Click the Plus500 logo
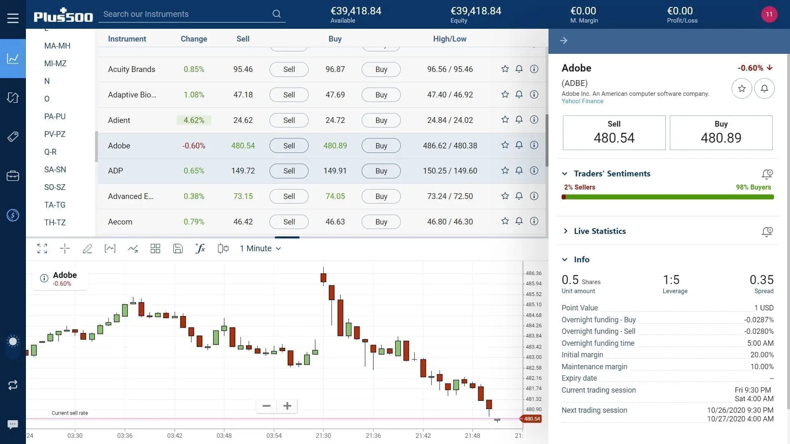This screenshot has width=790, height=444. (63, 15)
